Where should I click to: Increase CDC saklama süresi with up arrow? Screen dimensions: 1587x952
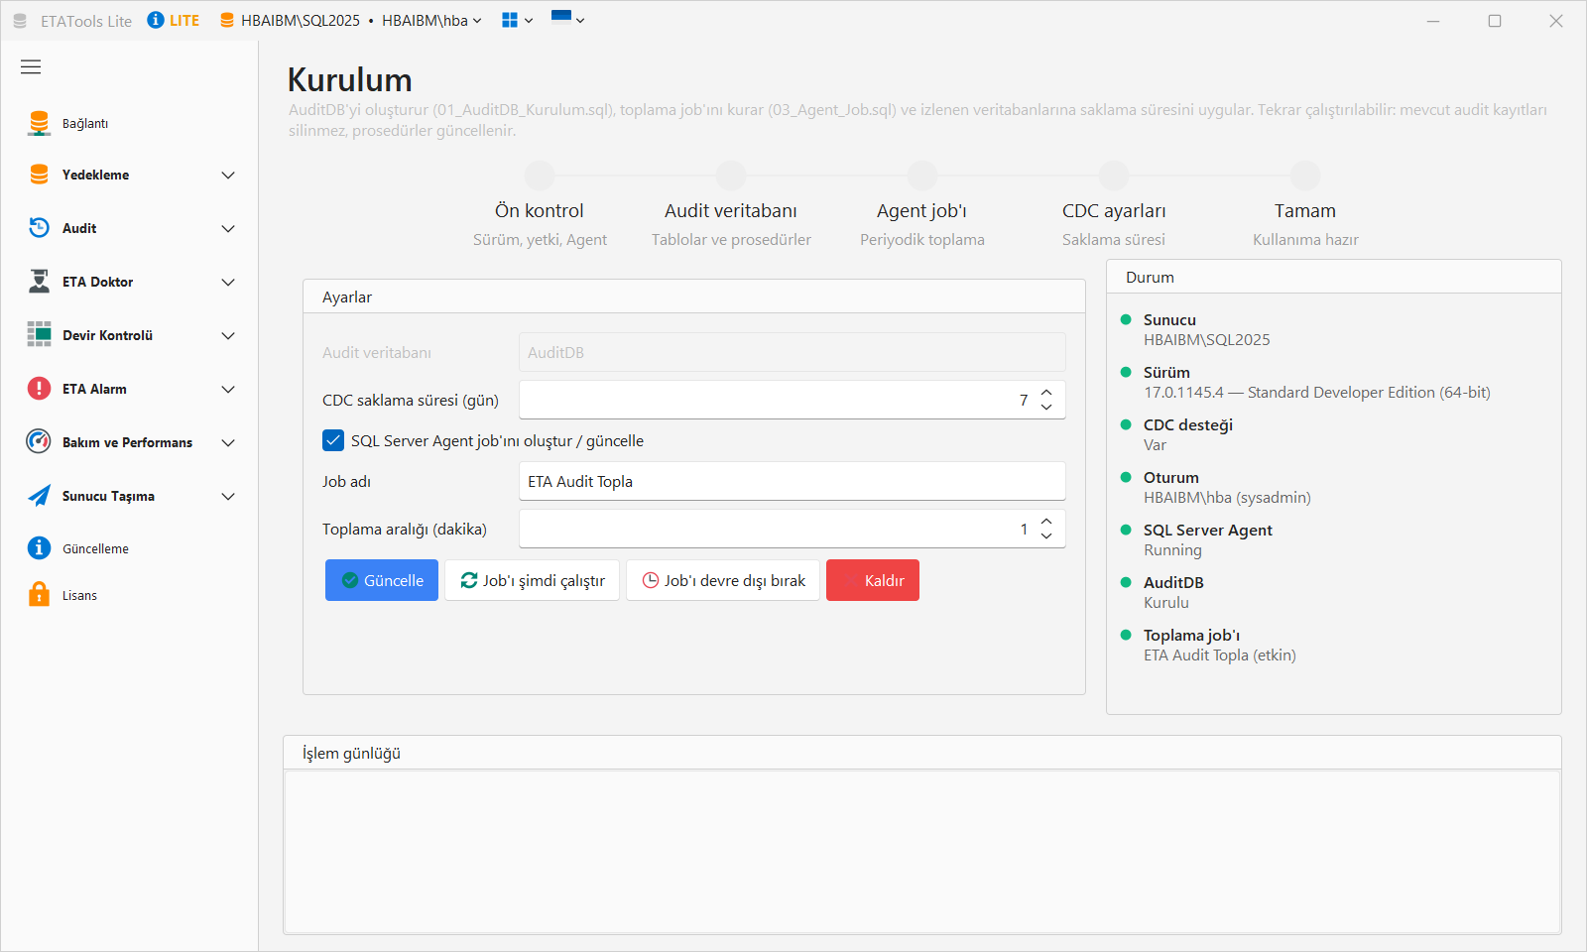point(1046,393)
